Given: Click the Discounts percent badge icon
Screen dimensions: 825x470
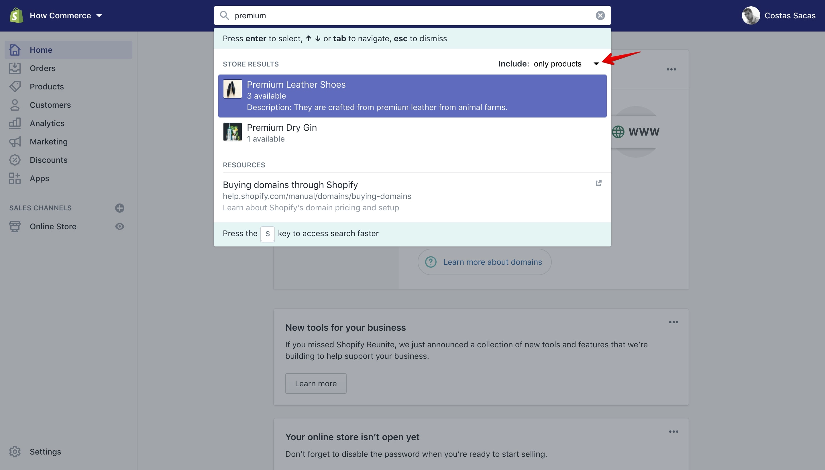Looking at the screenshot, I should [x=15, y=160].
